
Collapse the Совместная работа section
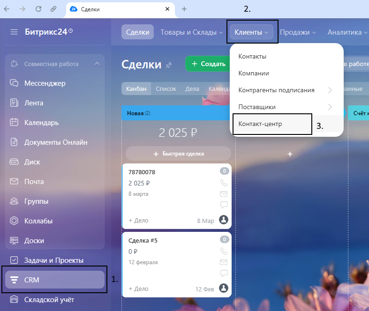97,64
